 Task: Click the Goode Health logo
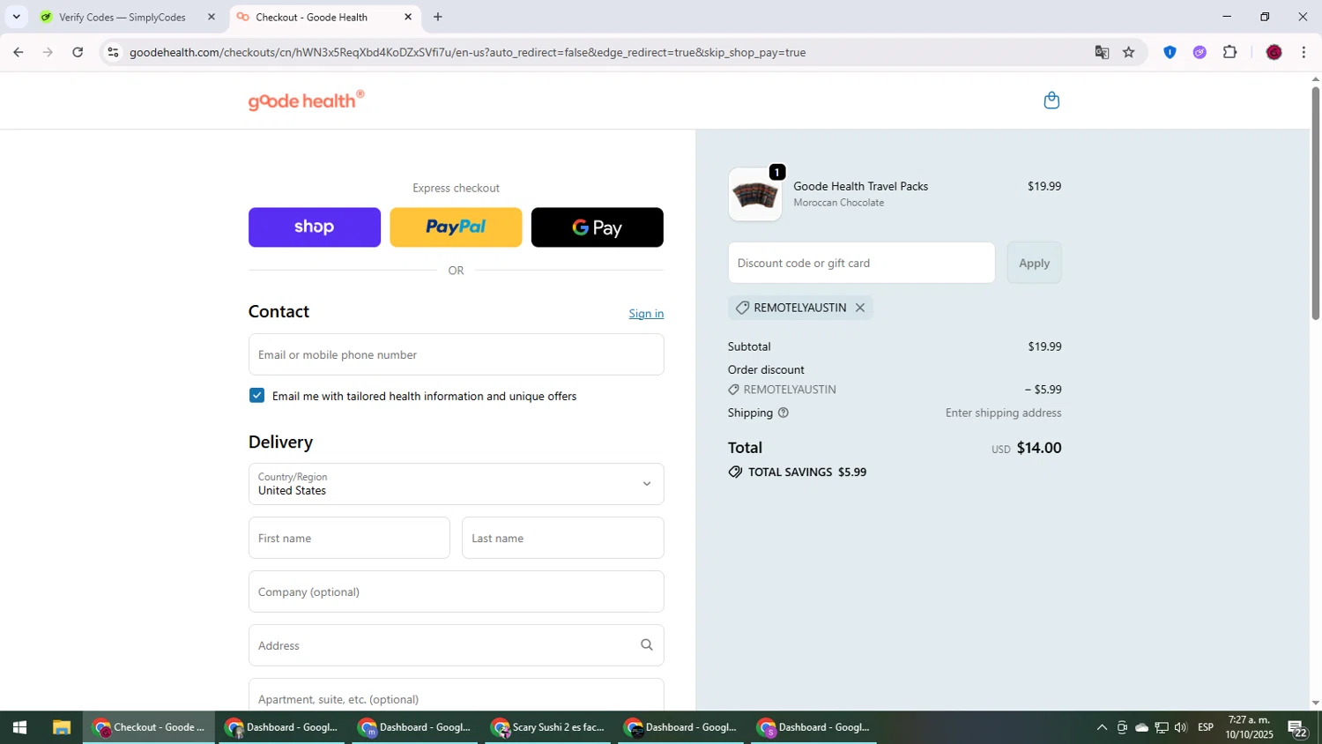(306, 100)
